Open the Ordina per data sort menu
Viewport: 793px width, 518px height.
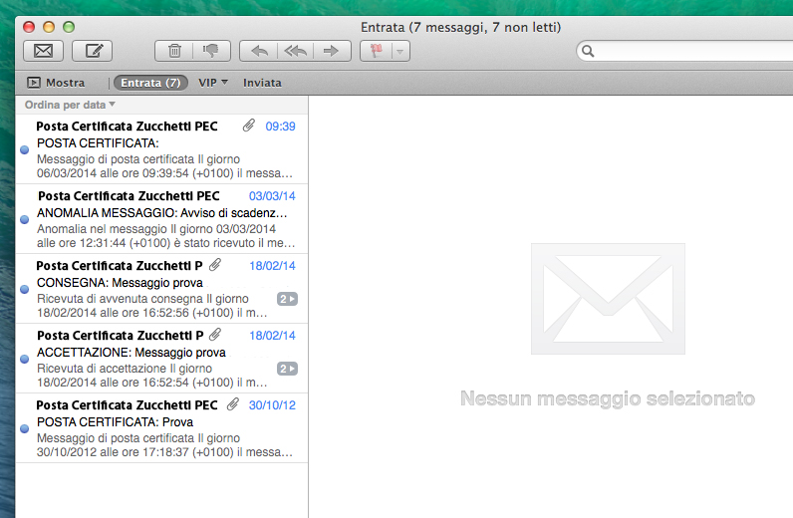point(70,105)
